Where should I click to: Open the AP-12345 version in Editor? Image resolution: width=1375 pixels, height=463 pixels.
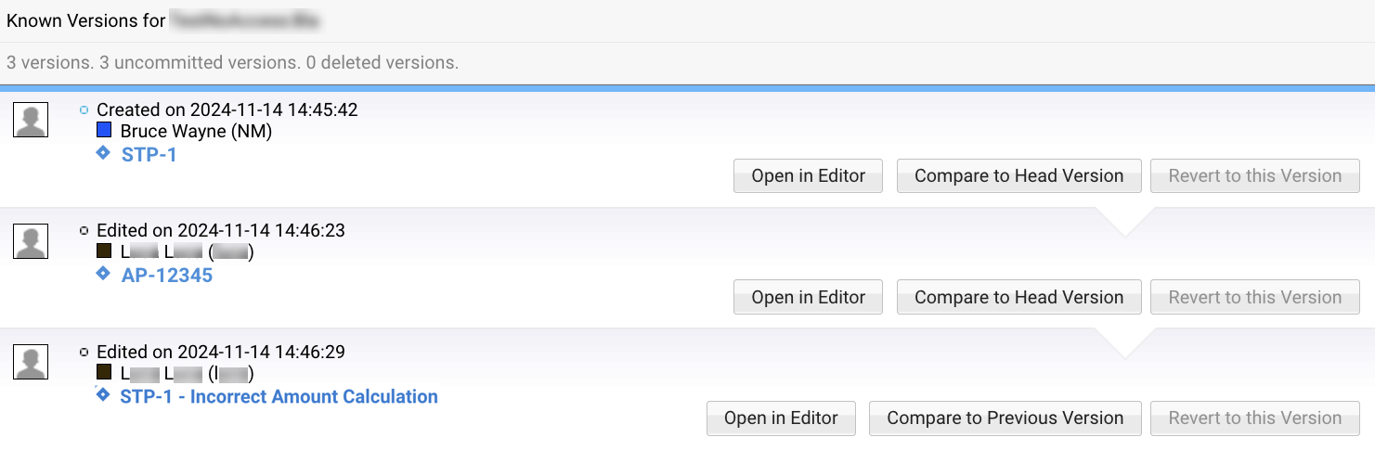pyautogui.click(x=808, y=297)
